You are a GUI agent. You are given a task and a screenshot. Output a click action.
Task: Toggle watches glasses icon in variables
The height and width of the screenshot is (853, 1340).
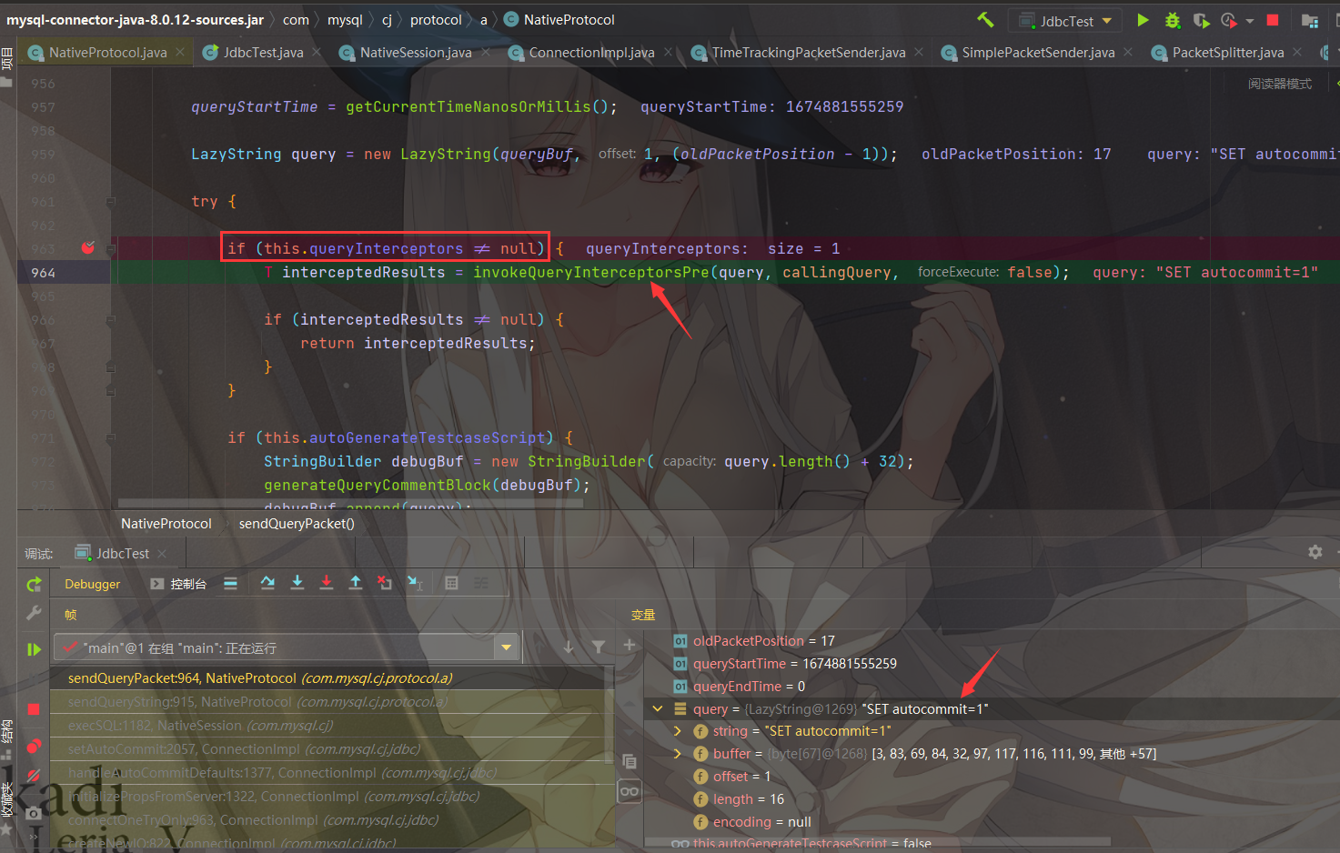click(x=629, y=791)
